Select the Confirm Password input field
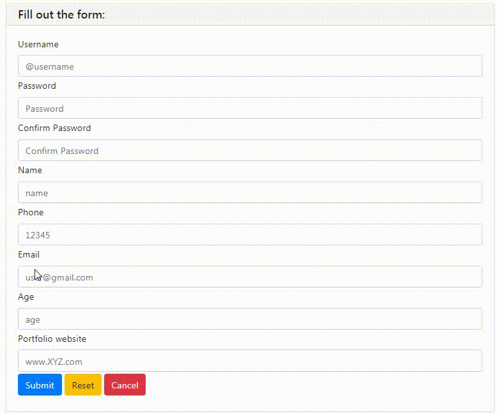The width and height of the screenshot is (497, 414). (x=249, y=151)
